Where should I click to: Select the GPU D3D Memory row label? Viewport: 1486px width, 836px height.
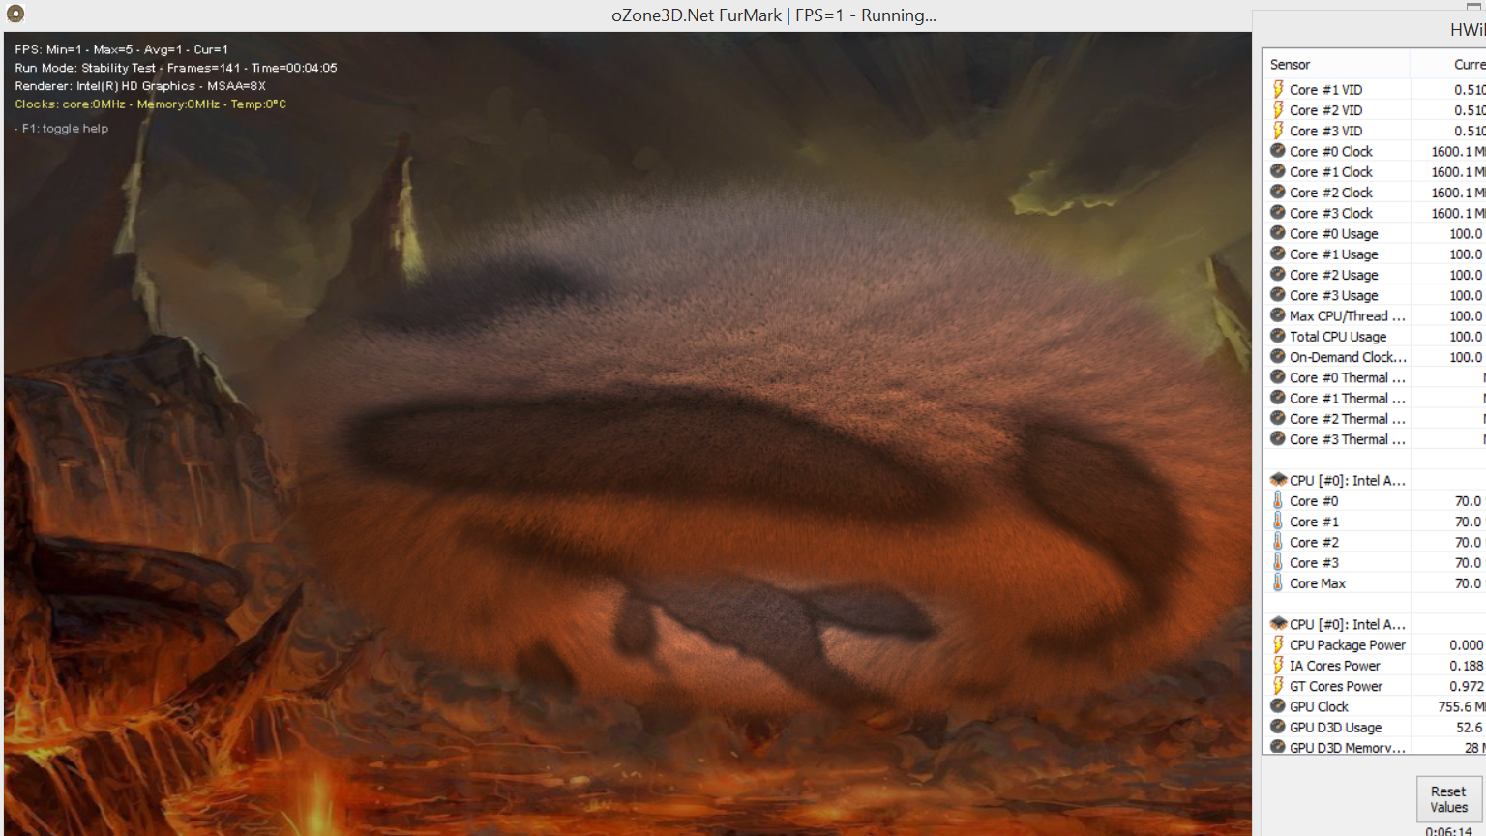click(x=1348, y=747)
